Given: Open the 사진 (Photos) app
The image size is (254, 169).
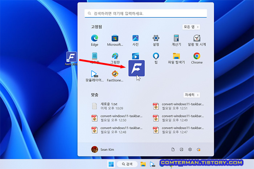Looking at the screenshot, I should 135,41.
